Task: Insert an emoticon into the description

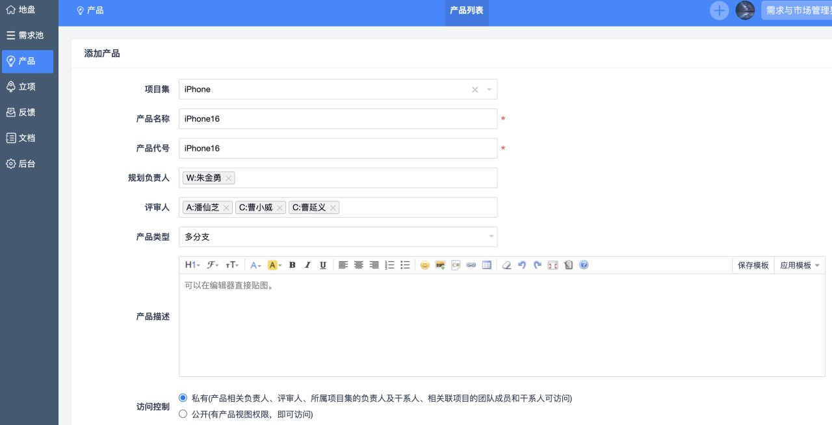Action: coord(424,265)
